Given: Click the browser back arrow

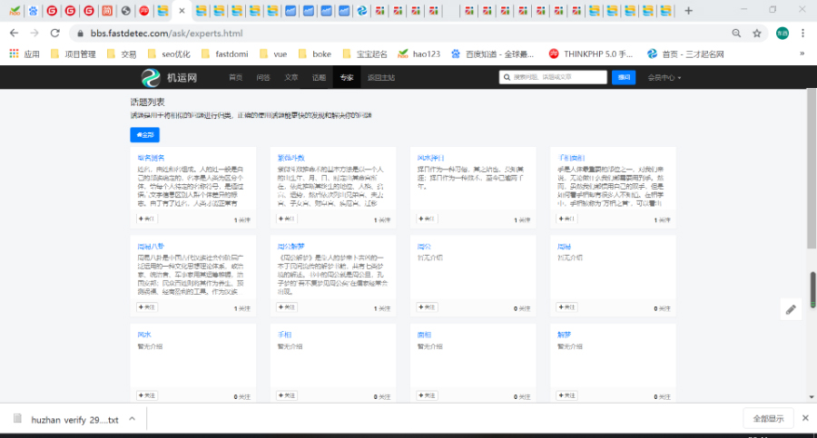Looking at the screenshot, I should click(14, 33).
